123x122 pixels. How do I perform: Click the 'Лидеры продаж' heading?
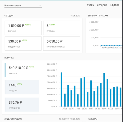click(x=13, y=119)
